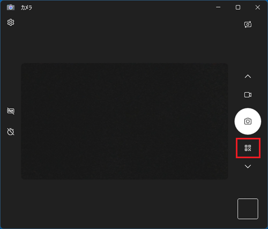Select the QR code scan mode
This screenshot has width=268, height=229.
pos(248,148)
